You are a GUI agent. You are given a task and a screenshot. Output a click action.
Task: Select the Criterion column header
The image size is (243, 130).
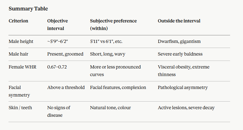pyautogui.click(x=19, y=21)
